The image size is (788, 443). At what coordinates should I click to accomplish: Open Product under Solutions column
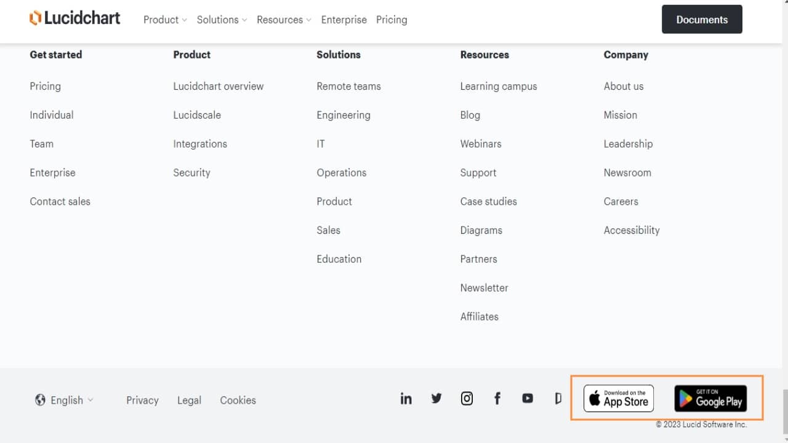334,202
